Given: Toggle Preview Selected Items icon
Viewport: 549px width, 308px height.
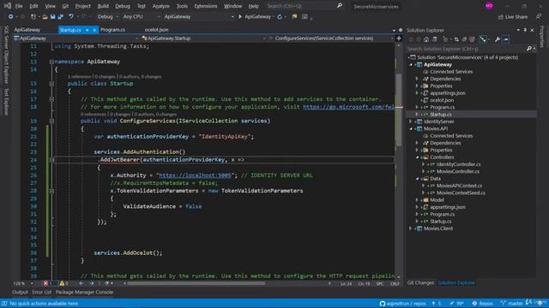Looking at the screenshot, I should 505,39.
